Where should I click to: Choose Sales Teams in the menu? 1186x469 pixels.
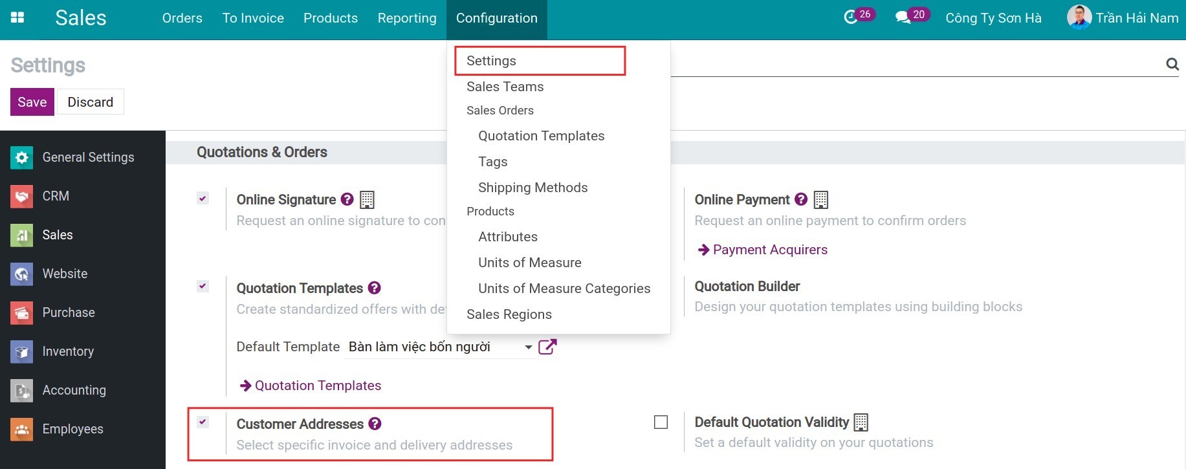pyautogui.click(x=505, y=87)
